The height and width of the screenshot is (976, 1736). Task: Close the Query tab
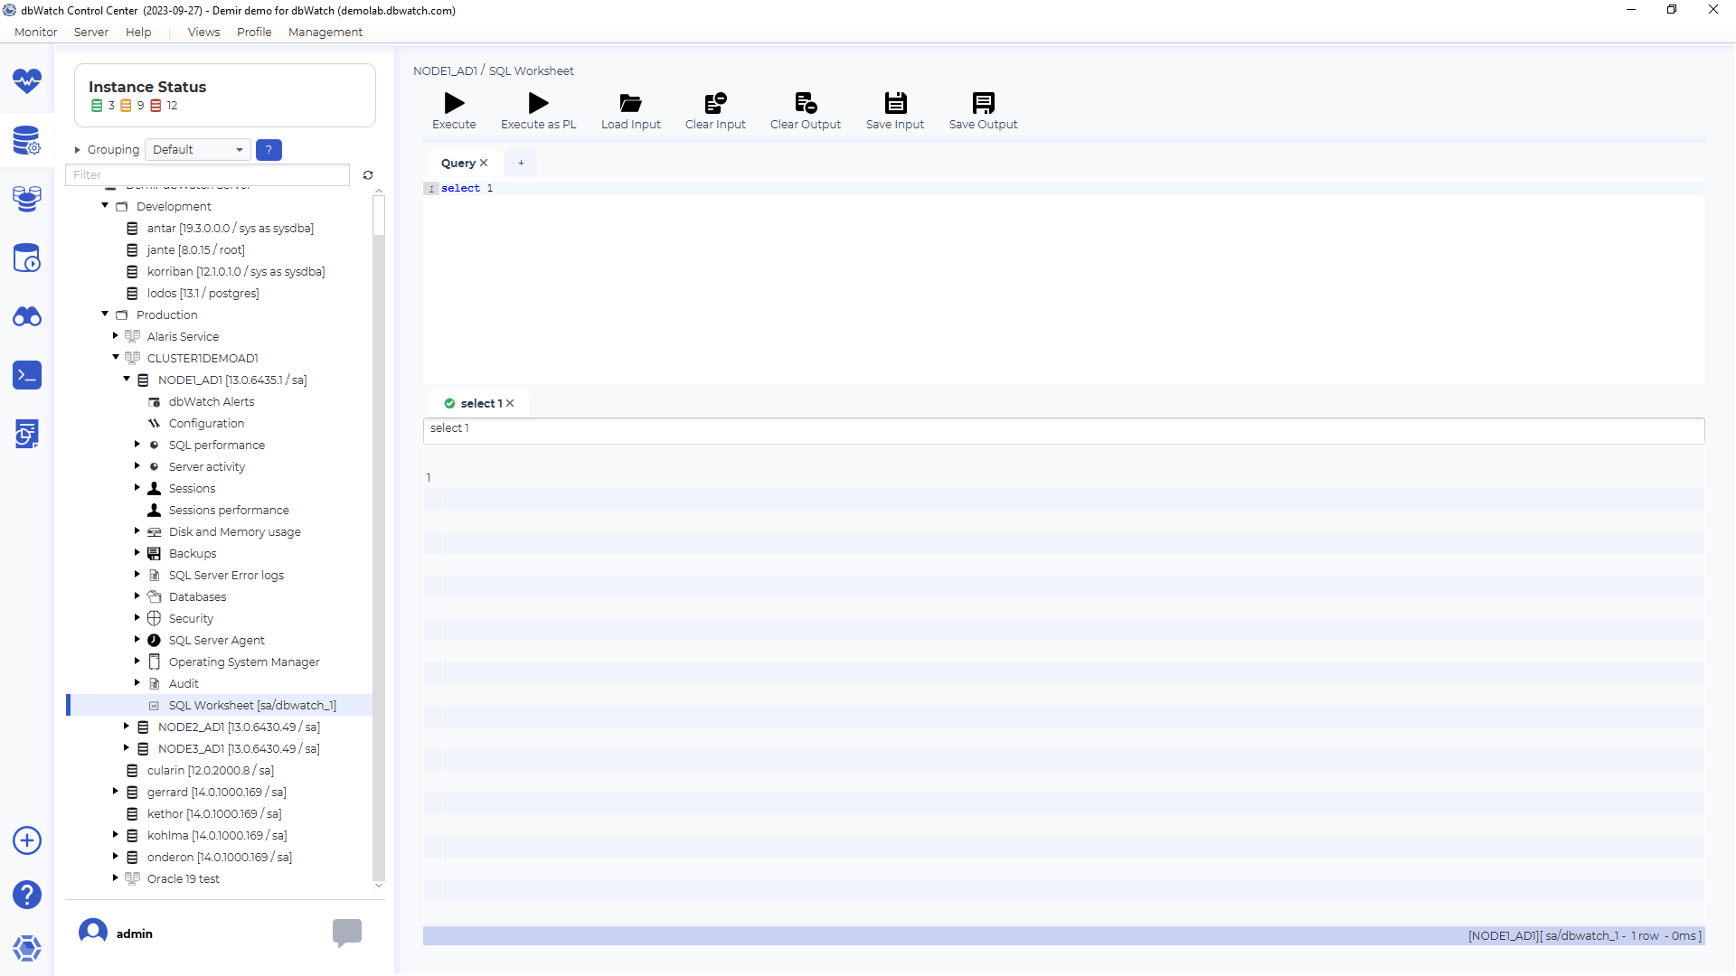484,163
